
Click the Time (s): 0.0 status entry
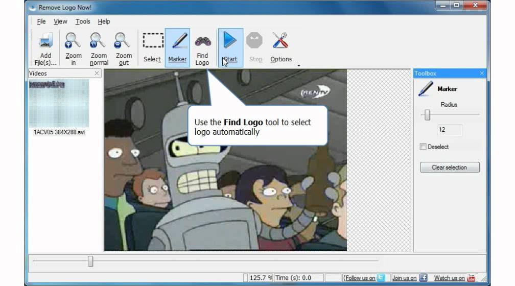point(298,278)
